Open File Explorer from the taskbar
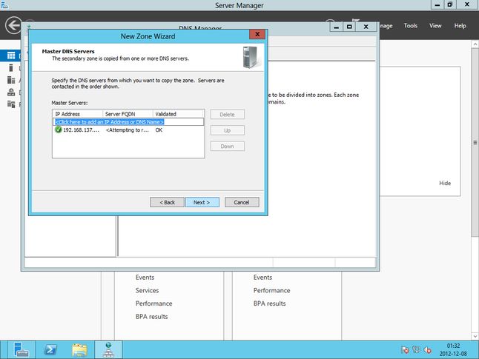The image size is (479, 359). click(x=80, y=349)
